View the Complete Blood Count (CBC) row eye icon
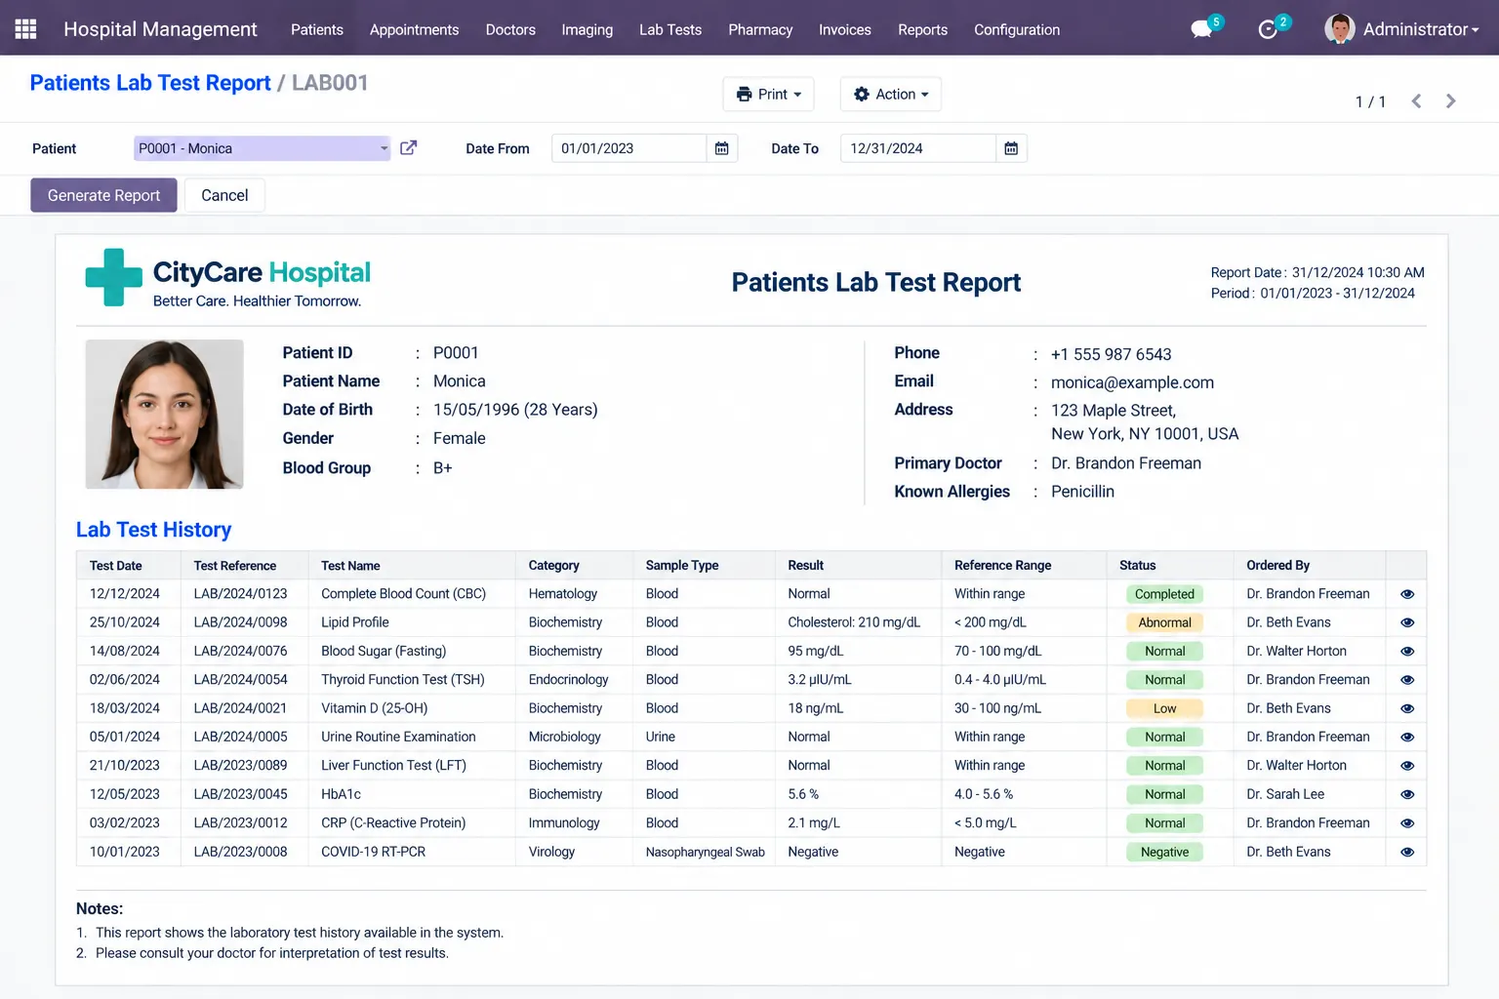Viewport: 1499px width, 999px height. tap(1407, 594)
